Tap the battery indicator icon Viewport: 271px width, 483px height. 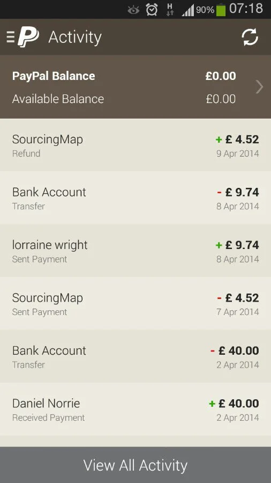point(221,9)
